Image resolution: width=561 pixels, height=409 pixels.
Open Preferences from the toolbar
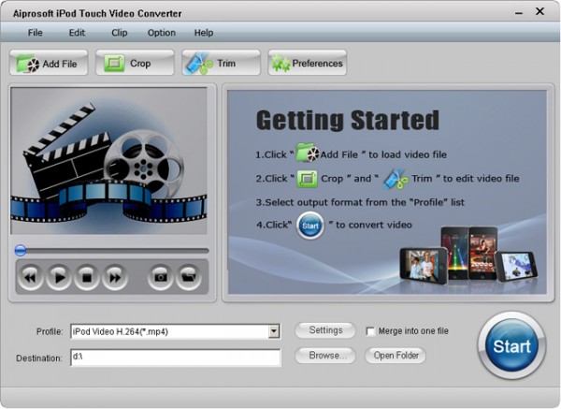click(x=308, y=63)
